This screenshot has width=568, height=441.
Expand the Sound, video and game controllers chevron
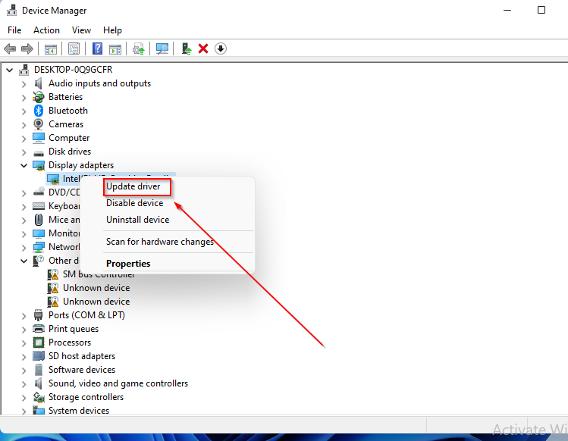tap(24, 384)
